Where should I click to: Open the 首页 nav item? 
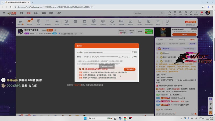[x=21, y=13]
